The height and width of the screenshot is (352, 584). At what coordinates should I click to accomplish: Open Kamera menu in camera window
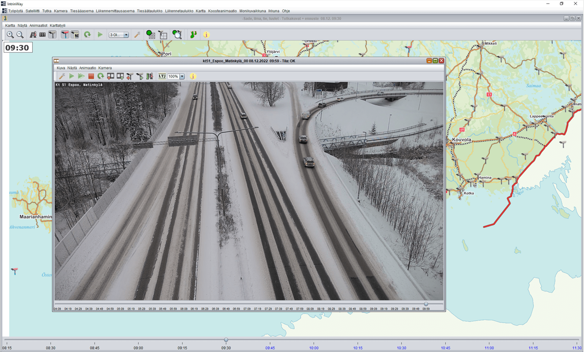[x=105, y=68]
